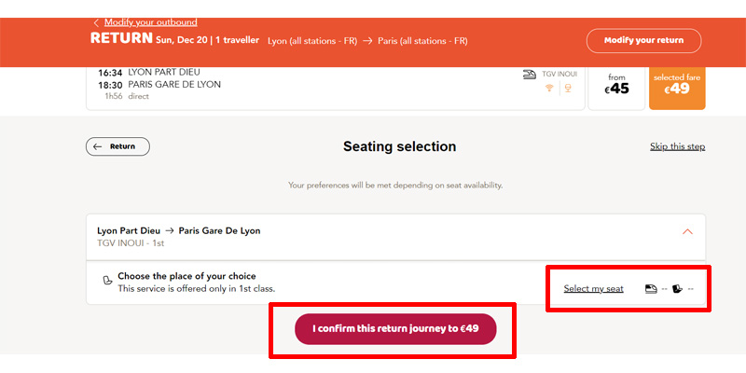Click the seat icon beside Choose the place
This screenshot has width=746, height=373.
click(x=107, y=281)
